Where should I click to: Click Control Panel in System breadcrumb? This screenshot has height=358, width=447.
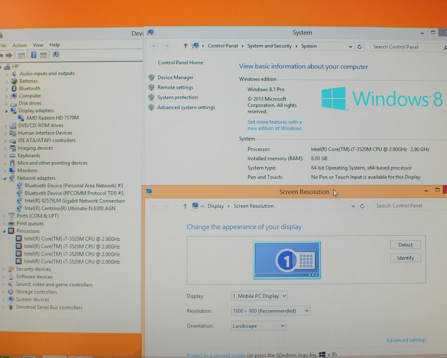point(223,46)
